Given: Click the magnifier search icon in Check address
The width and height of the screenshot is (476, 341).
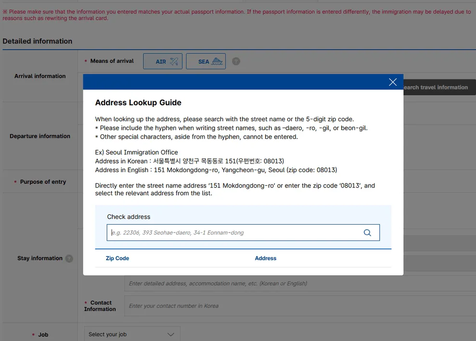Looking at the screenshot, I should point(367,233).
